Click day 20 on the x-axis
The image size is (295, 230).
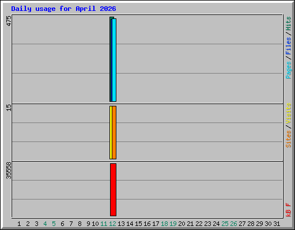click(181, 224)
